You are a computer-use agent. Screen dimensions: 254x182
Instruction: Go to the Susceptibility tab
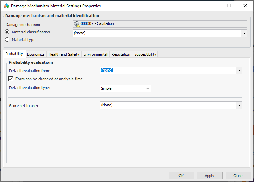(145, 54)
